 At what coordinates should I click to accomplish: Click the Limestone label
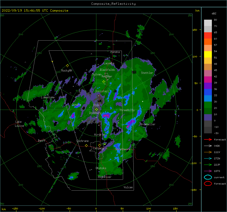point(48,97)
